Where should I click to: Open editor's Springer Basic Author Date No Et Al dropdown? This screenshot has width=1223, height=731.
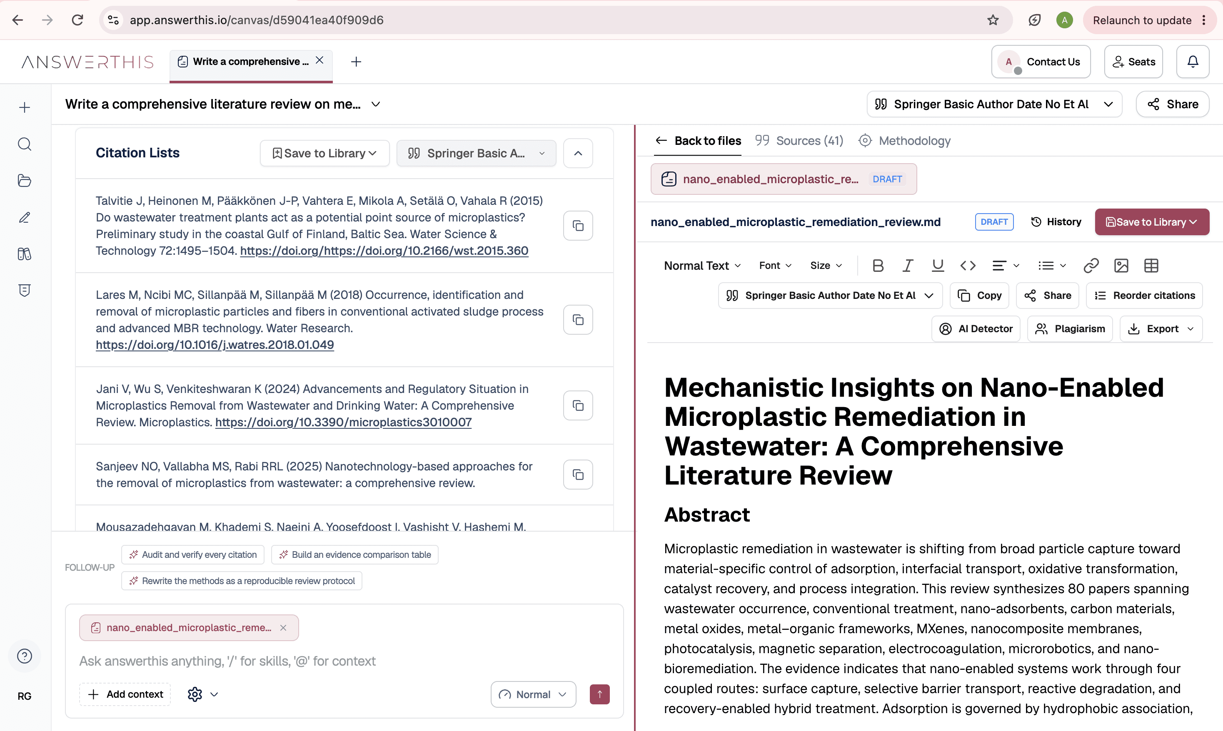[x=830, y=295]
